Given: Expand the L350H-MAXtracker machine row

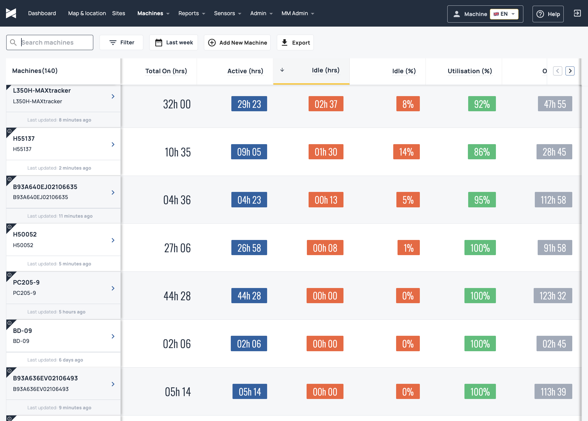Looking at the screenshot, I should pos(113,96).
